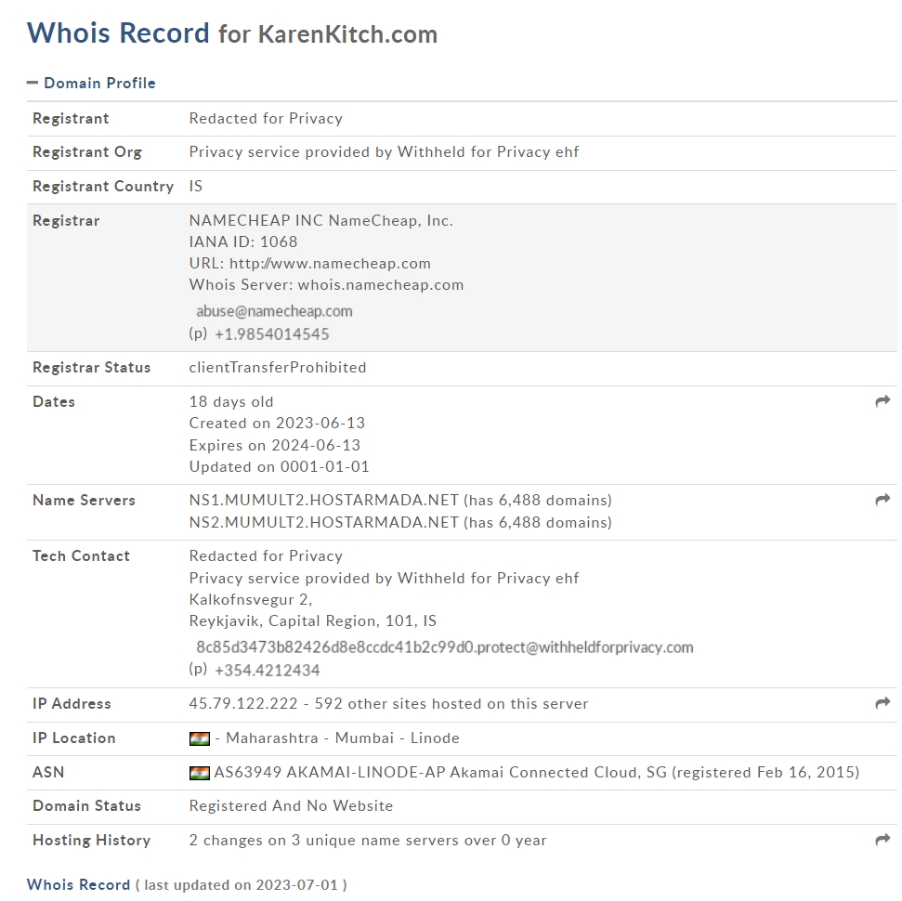
Task: Click the share arrow in Dates row
Action: (882, 401)
